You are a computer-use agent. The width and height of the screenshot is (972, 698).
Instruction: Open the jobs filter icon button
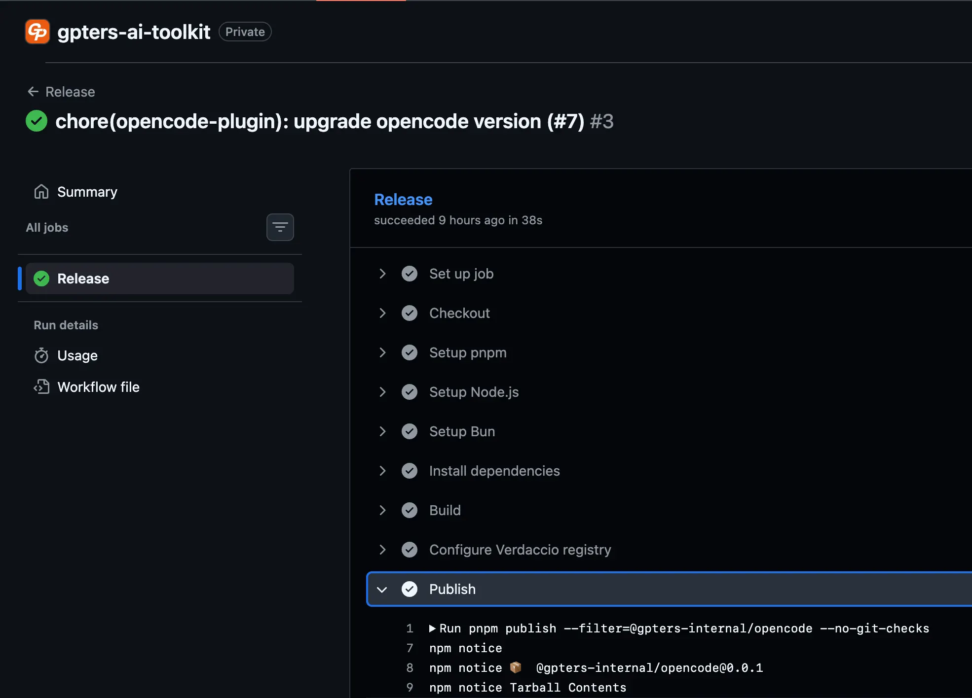(280, 227)
